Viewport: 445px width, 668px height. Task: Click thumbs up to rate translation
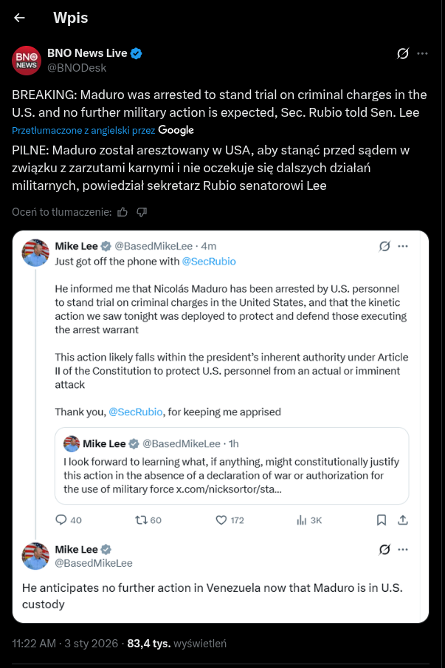(123, 212)
